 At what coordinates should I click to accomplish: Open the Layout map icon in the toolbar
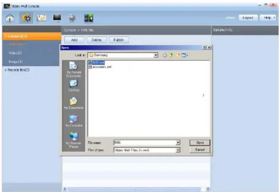point(42,18)
